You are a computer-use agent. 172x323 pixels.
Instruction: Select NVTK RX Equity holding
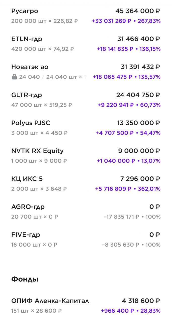[x=37, y=151]
